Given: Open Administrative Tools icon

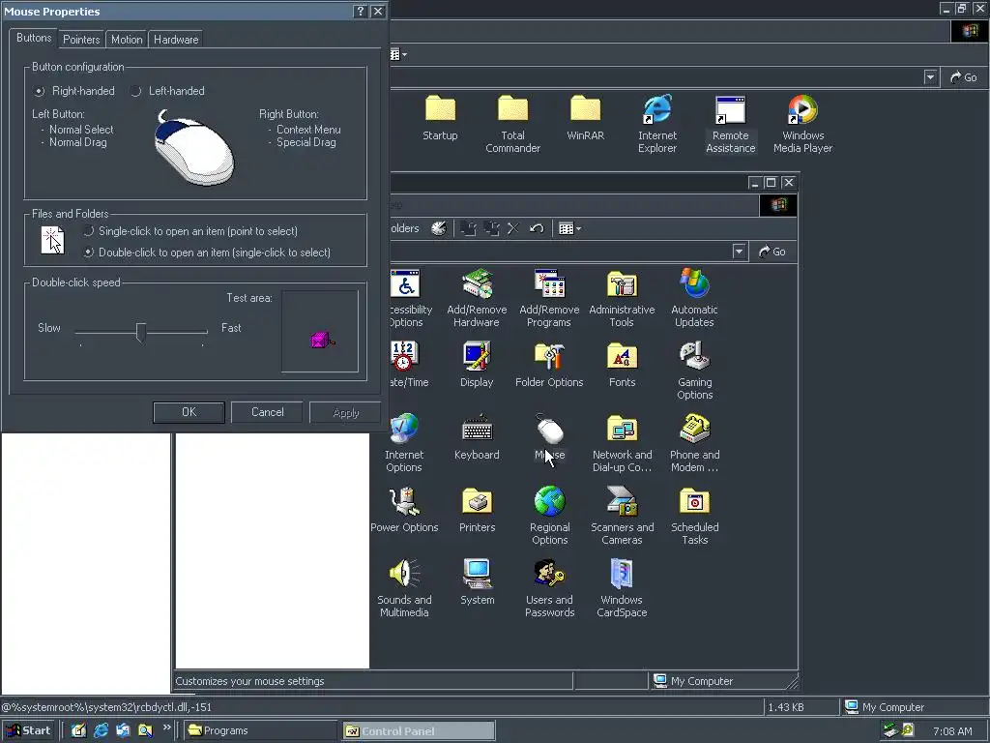Looking at the screenshot, I should coord(622,298).
